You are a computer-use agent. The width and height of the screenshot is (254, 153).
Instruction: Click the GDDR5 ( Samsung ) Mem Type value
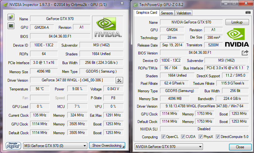click(x=101, y=71)
